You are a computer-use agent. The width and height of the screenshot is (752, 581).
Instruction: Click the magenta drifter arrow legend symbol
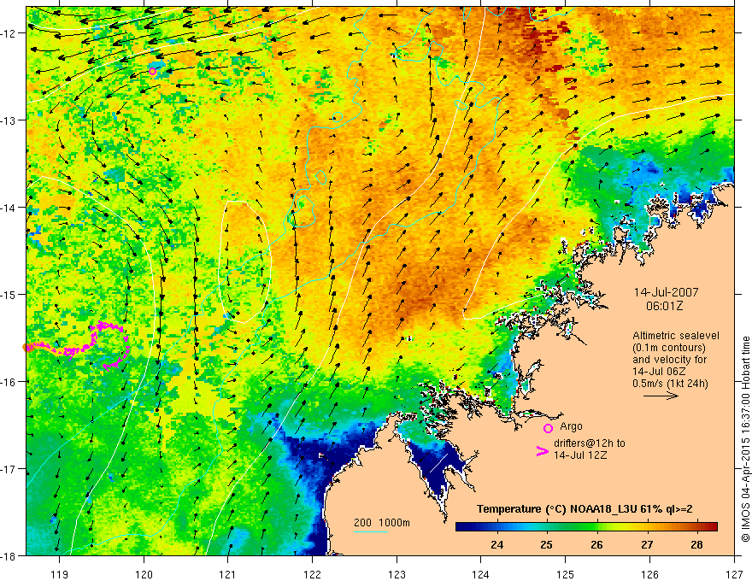[x=542, y=451]
